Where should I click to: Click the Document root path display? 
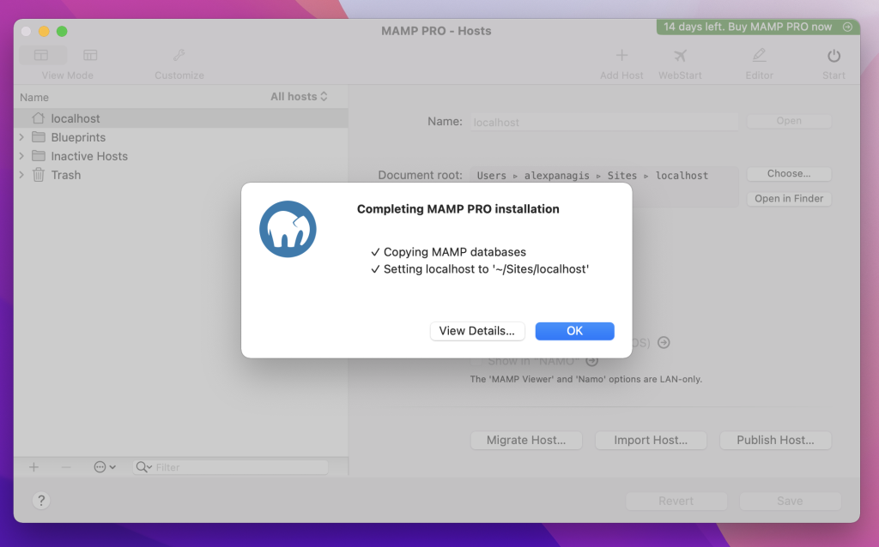(x=604, y=187)
